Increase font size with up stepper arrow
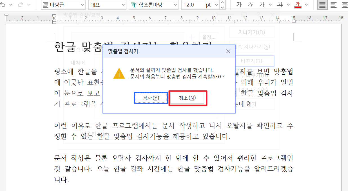Image resolution: width=348 pixels, height=191 pixels. (222, 3)
